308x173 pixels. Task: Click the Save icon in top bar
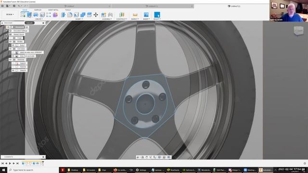(x=14, y=6)
